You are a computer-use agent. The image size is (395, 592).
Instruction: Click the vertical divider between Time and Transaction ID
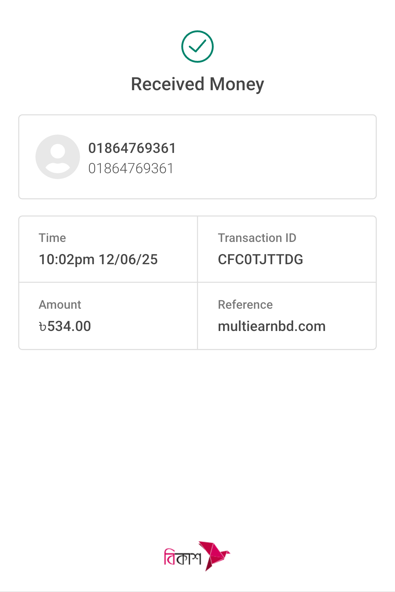(x=197, y=249)
